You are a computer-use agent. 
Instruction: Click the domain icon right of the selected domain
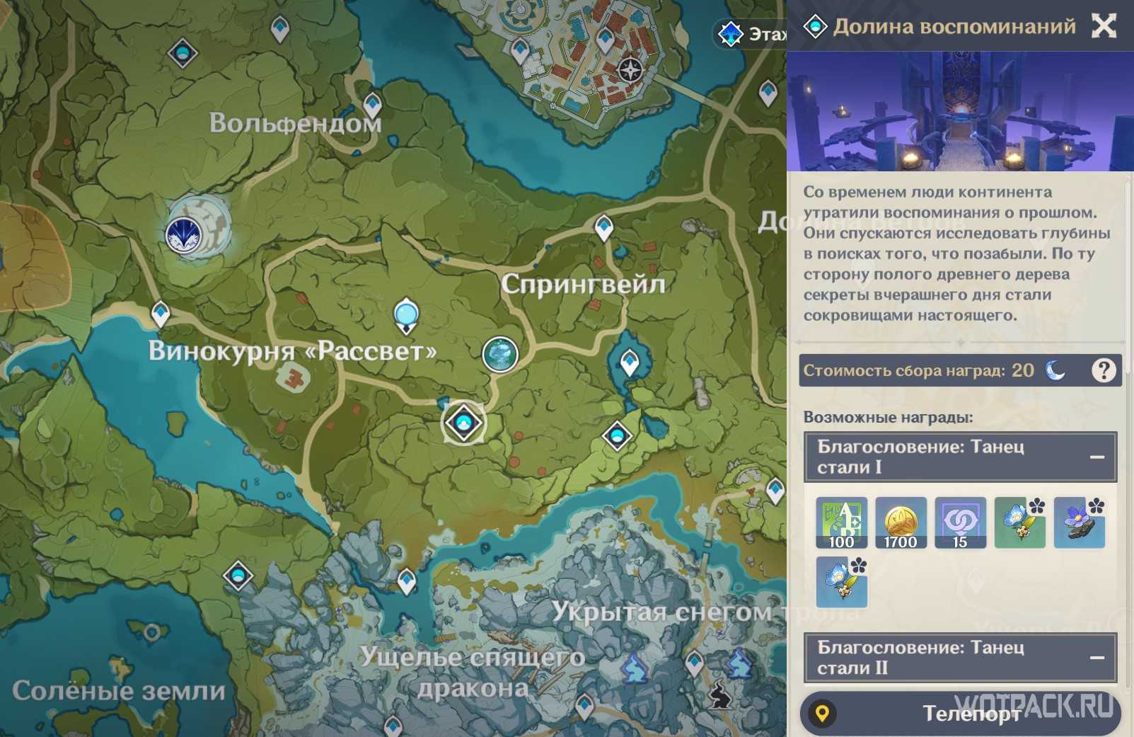(617, 435)
